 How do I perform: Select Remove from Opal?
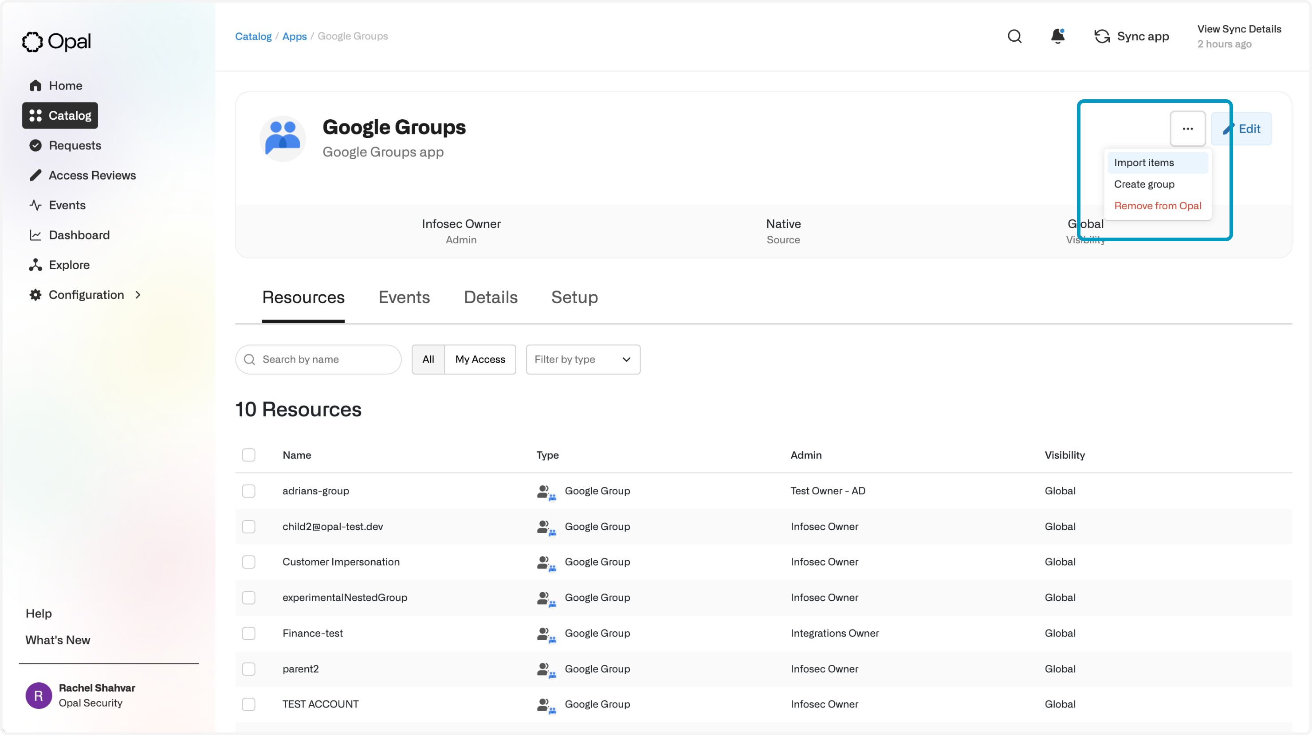(x=1157, y=206)
